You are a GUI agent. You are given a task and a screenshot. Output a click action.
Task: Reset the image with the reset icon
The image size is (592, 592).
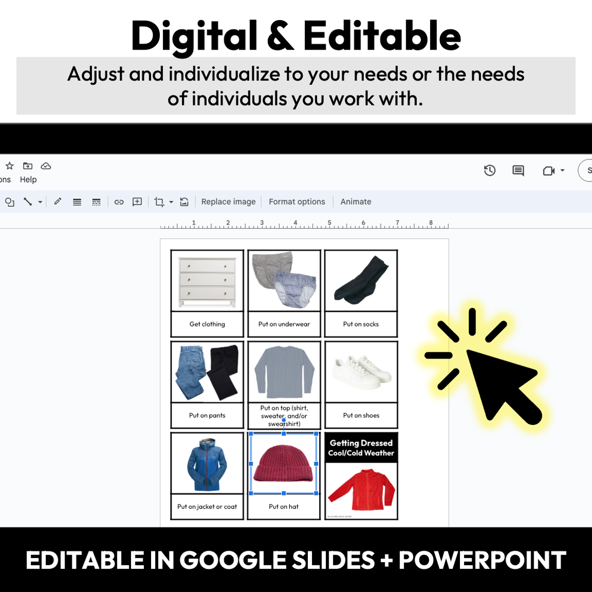tap(184, 202)
